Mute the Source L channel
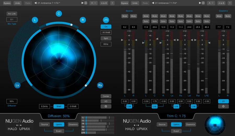Image resolution: width=235 pixels, height=136 pixels. click(x=125, y=16)
